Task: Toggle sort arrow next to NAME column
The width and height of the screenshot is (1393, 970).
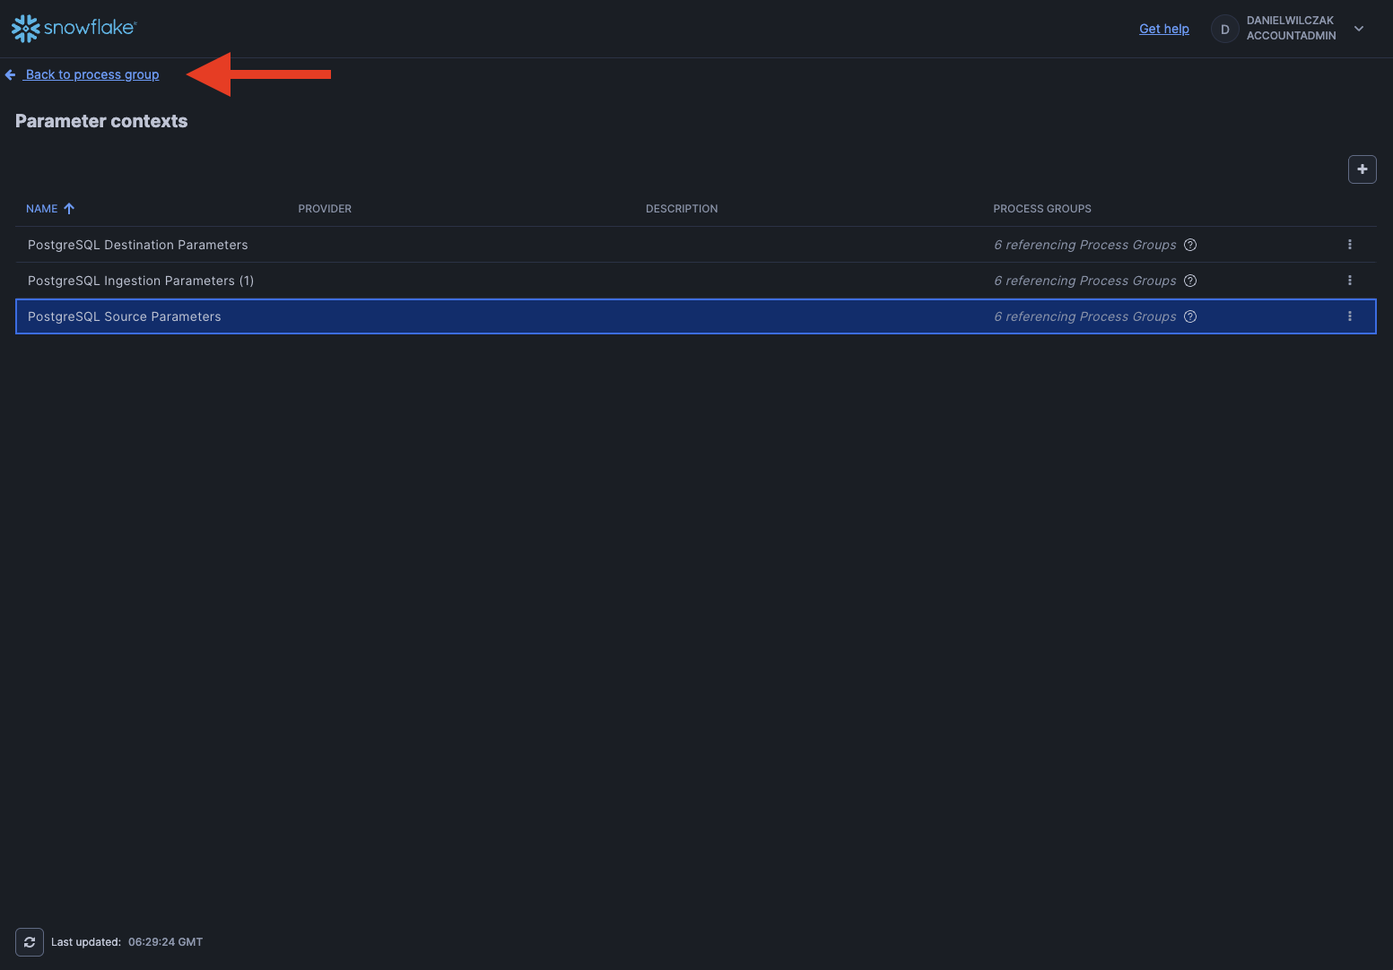Action: pyautogui.click(x=69, y=209)
